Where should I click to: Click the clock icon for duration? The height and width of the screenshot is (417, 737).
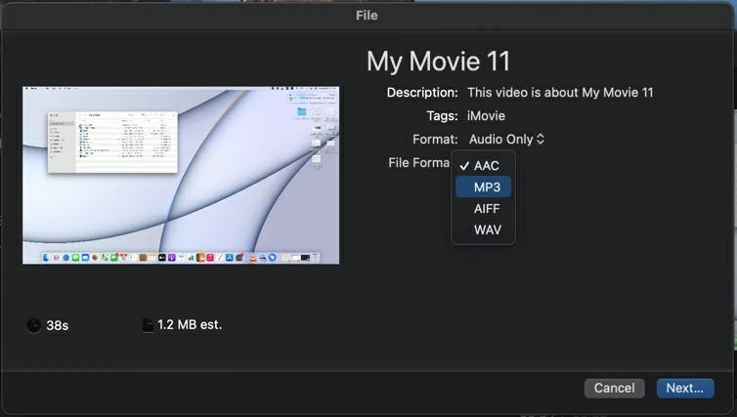(x=34, y=325)
